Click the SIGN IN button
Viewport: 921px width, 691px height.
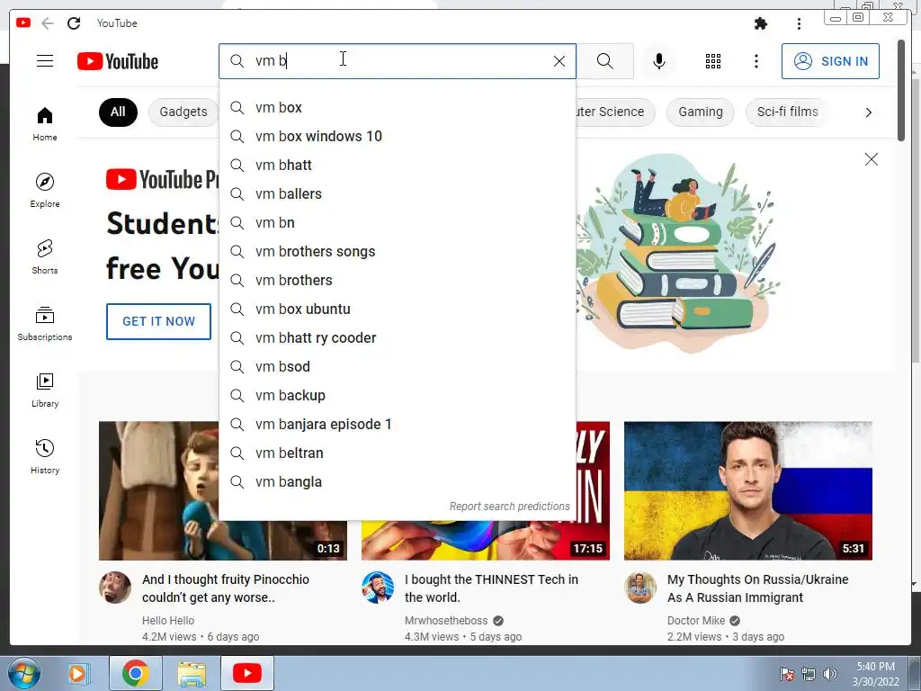(x=830, y=61)
